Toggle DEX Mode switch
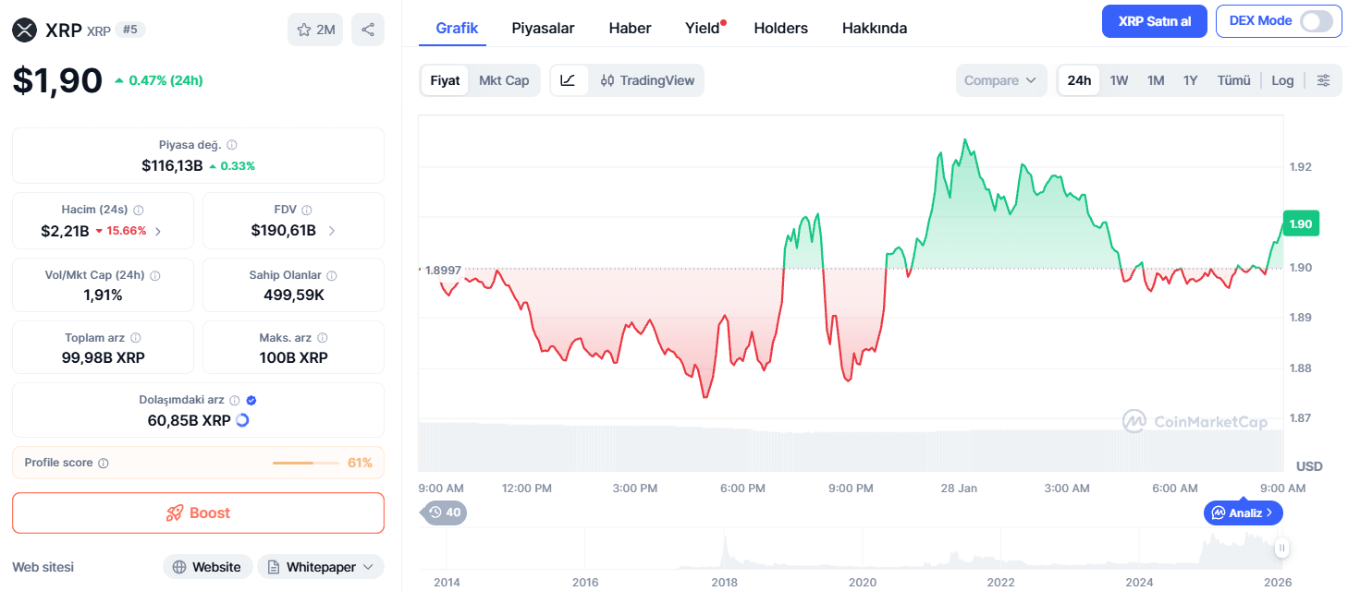1348x591 pixels. coord(1317,21)
